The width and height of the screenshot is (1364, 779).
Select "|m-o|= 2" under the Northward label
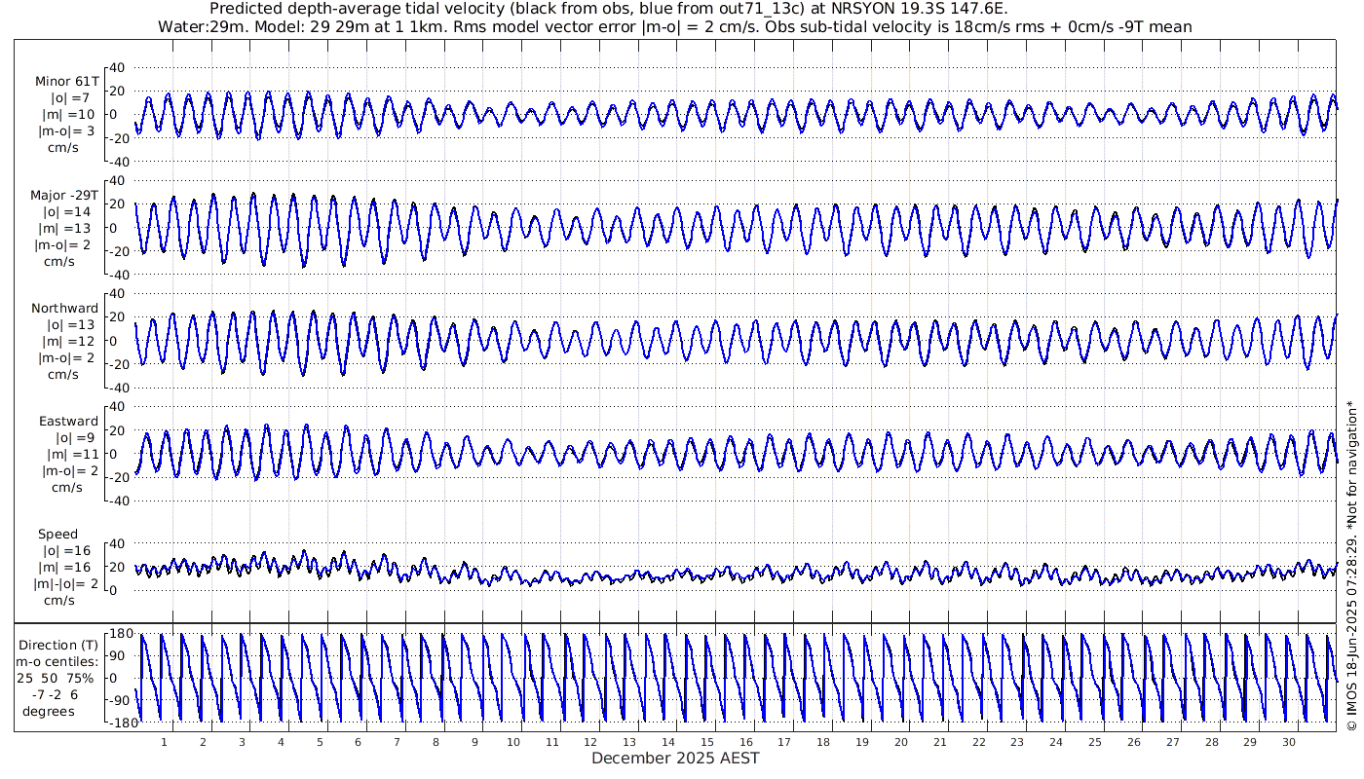click(x=66, y=357)
